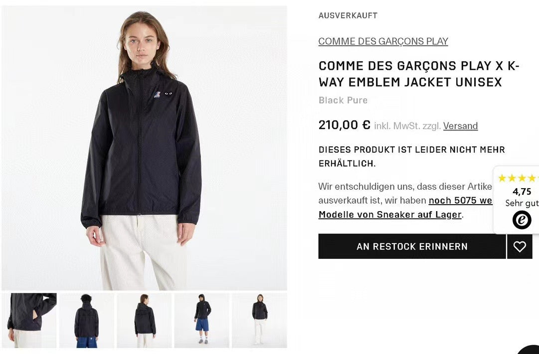This screenshot has height=354, width=539.
Task: Click An Restock Erinnern button
Action: pos(412,246)
